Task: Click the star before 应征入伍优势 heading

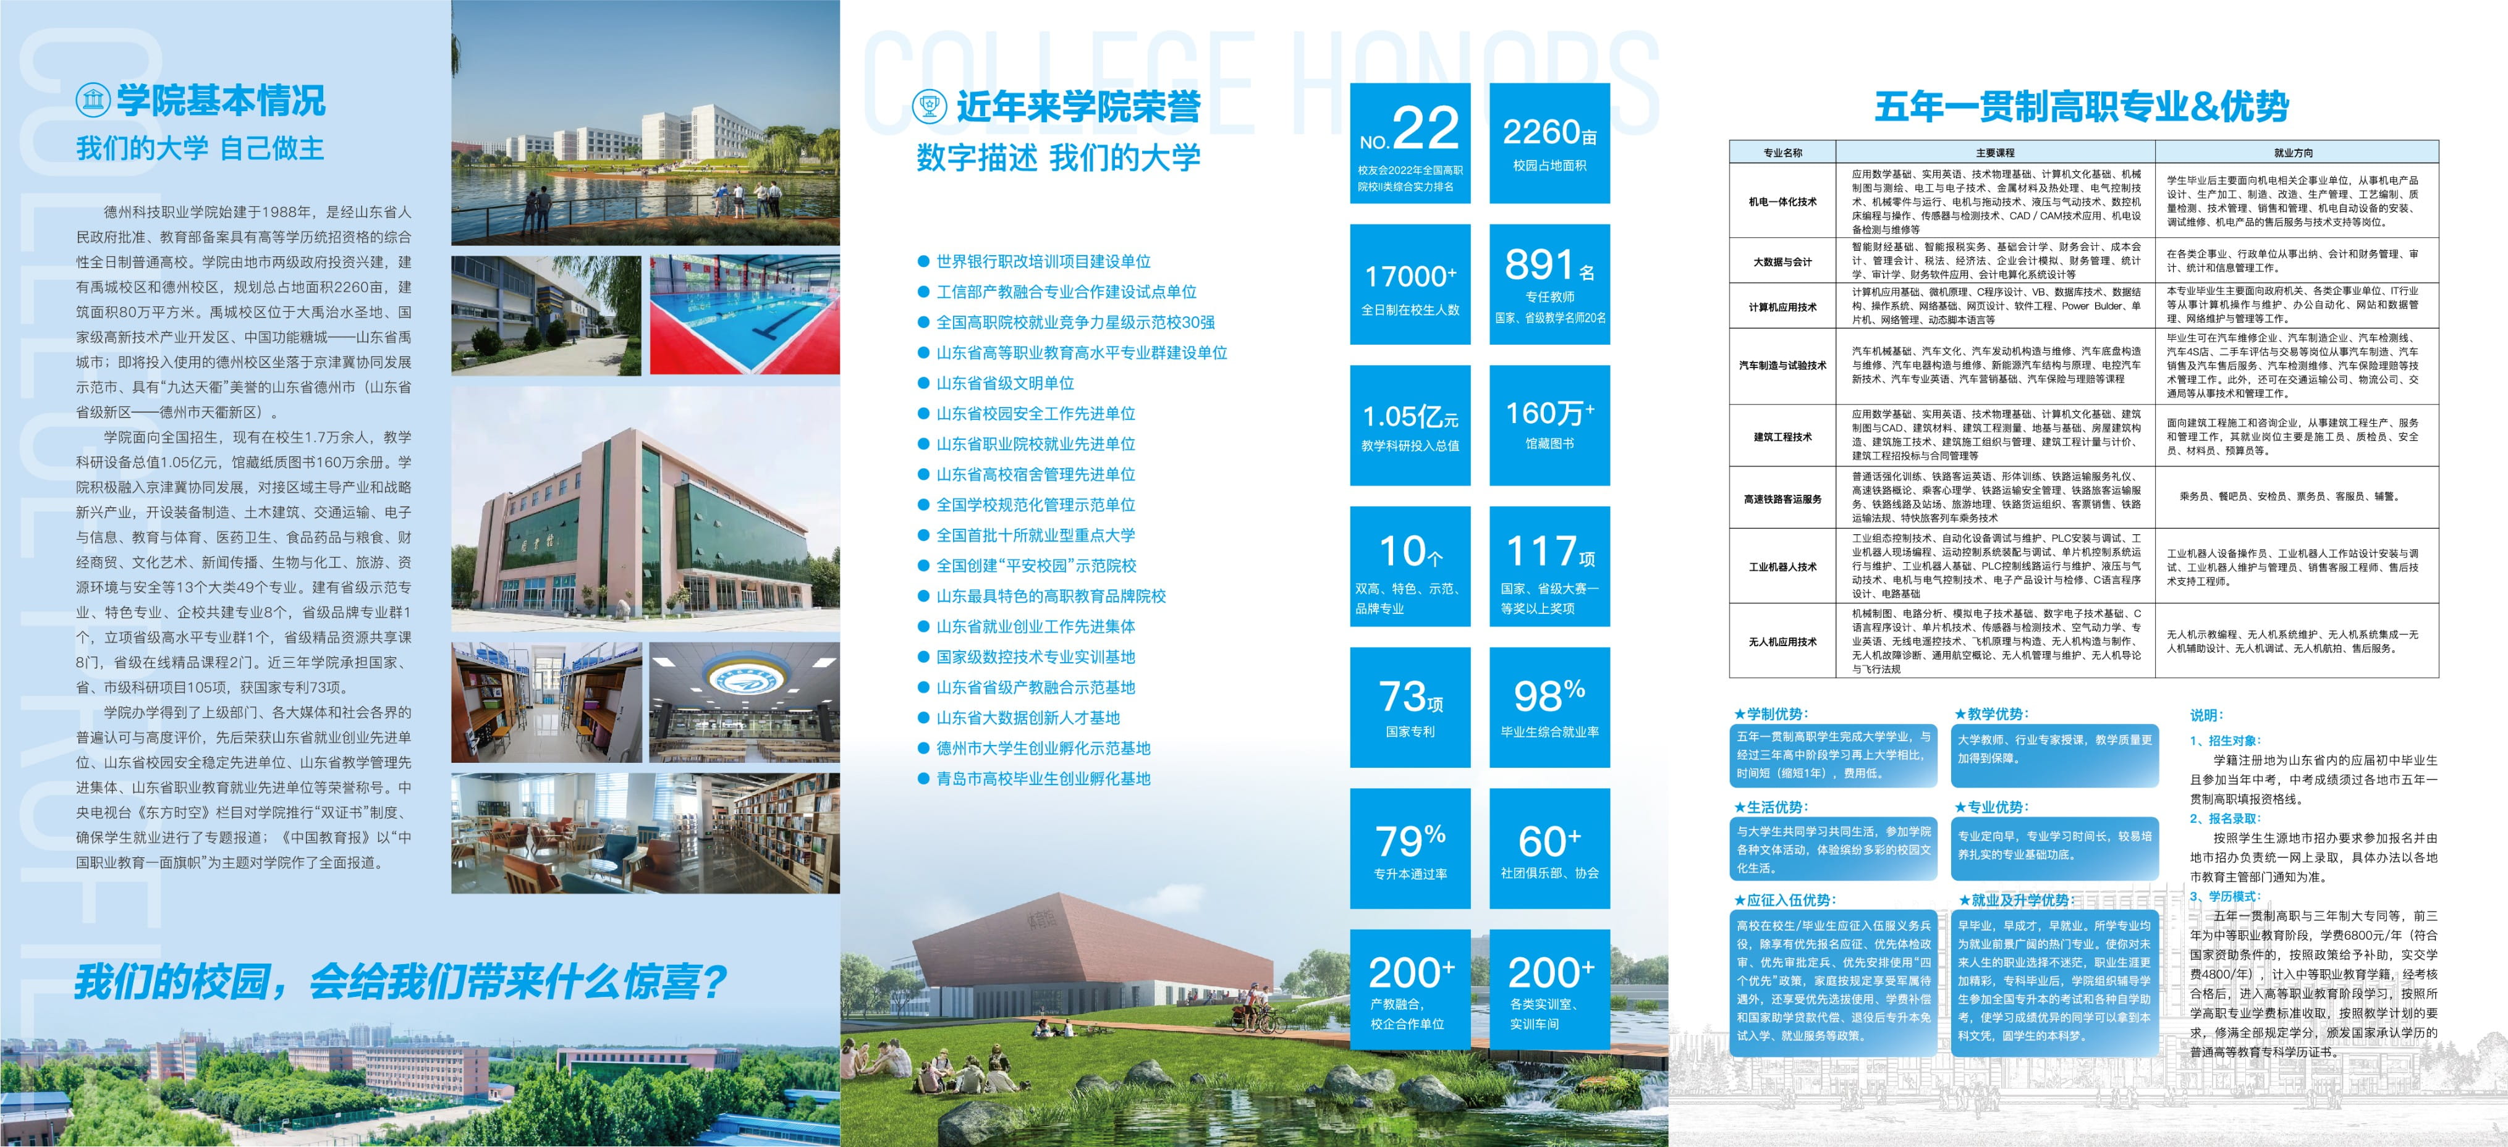Action: click(1739, 901)
